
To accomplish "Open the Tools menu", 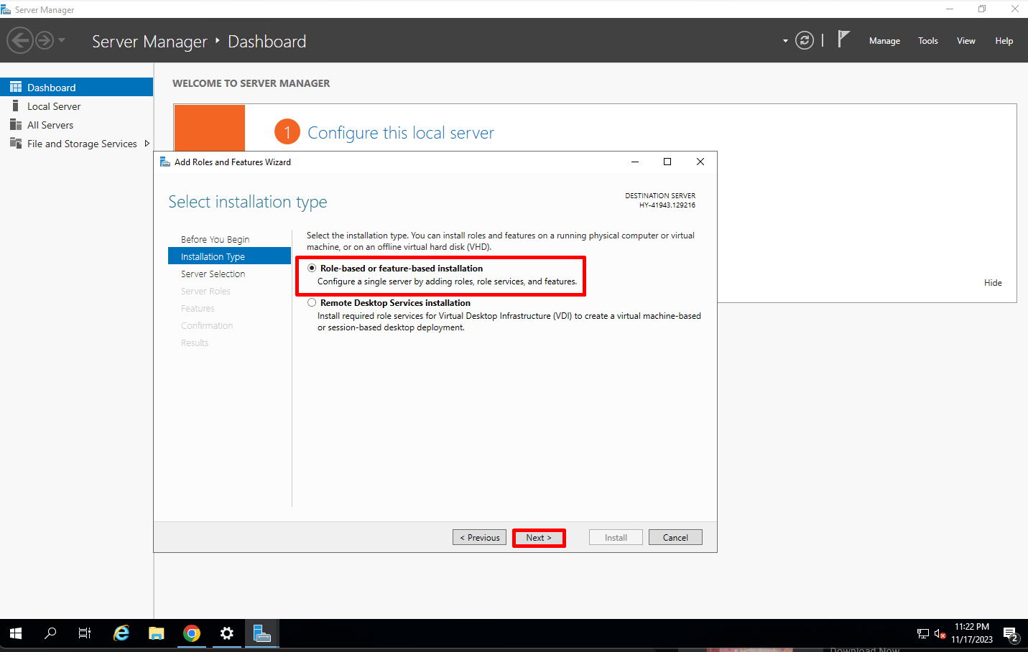I will coord(927,40).
